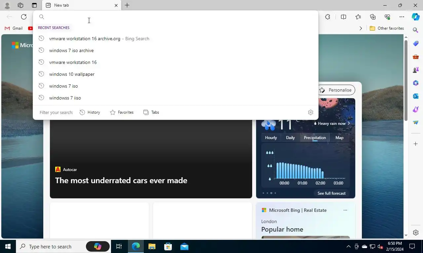Open the Windows Start menu
This screenshot has height=253, width=423.
coord(8,246)
